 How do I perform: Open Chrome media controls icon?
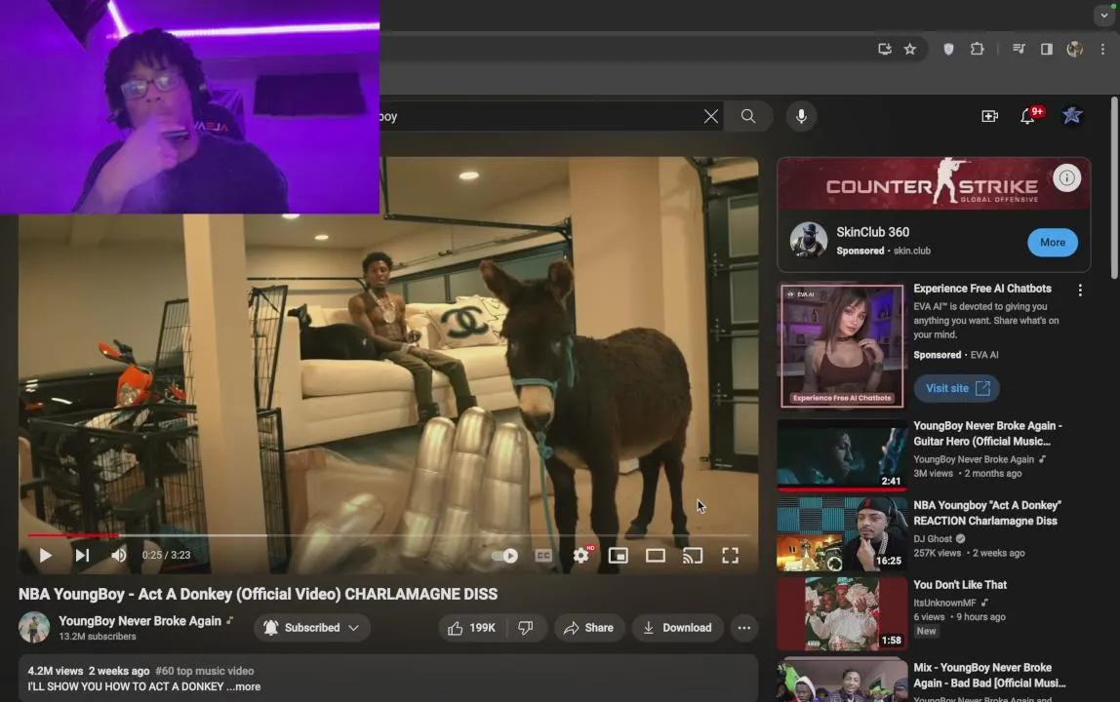tap(1019, 50)
